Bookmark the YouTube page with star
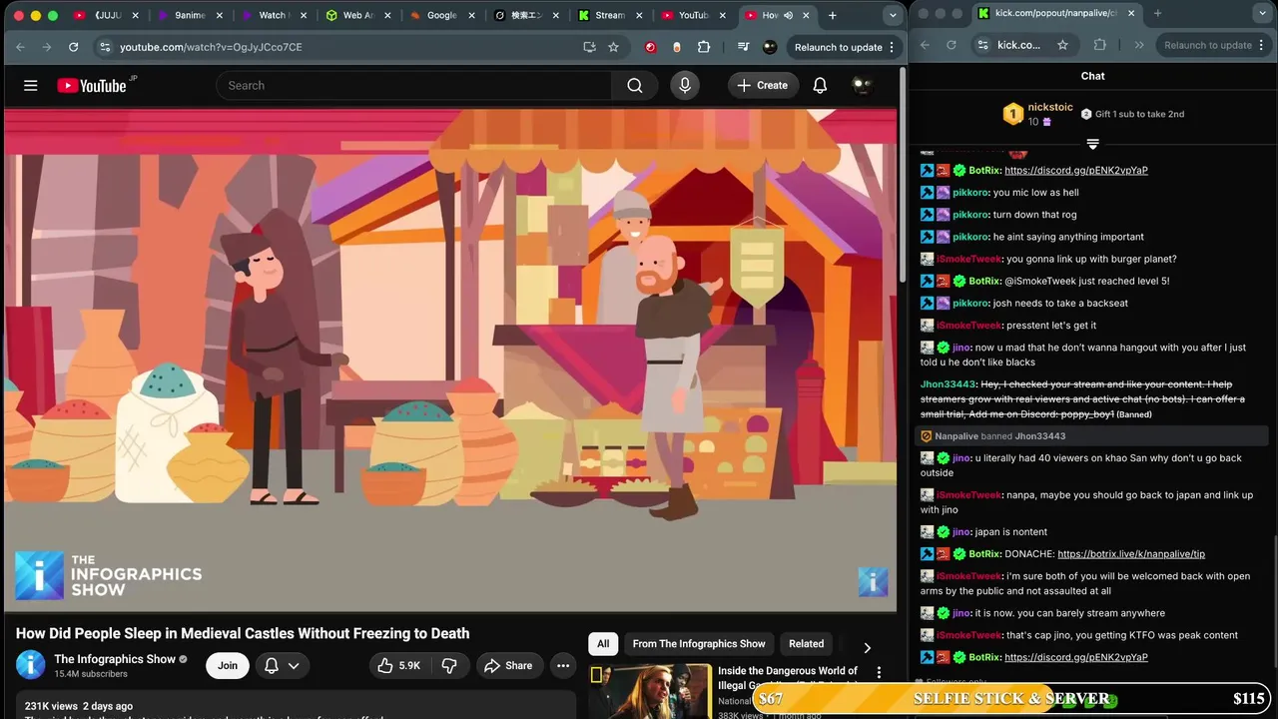The width and height of the screenshot is (1278, 719). coord(613,47)
